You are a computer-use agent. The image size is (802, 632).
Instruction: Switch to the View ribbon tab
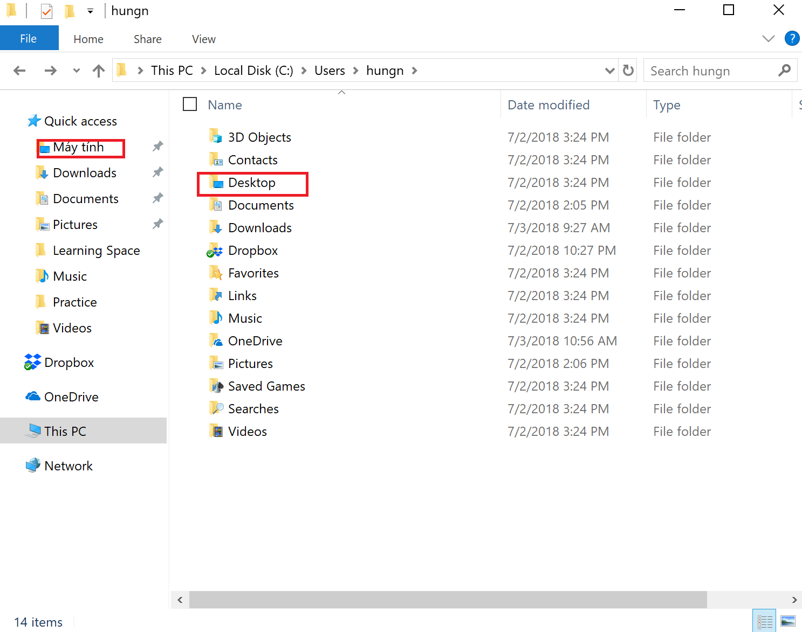[204, 39]
